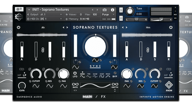Select the SQR LFO waveform shape
The width and height of the screenshot is (192, 104).
tap(102, 76)
